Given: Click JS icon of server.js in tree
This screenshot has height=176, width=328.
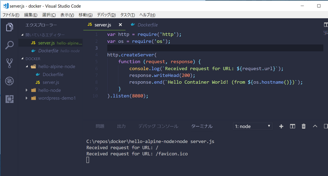Looking at the screenshot, I should click(38, 82).
